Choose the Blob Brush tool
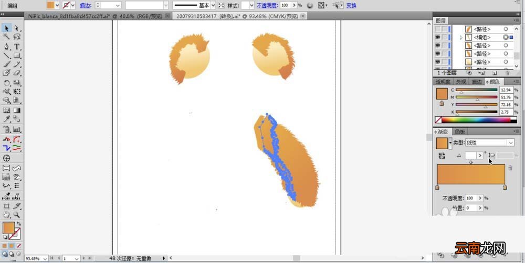Image resolution: width=525 pixels, height=263 pixels. [6, 72]
